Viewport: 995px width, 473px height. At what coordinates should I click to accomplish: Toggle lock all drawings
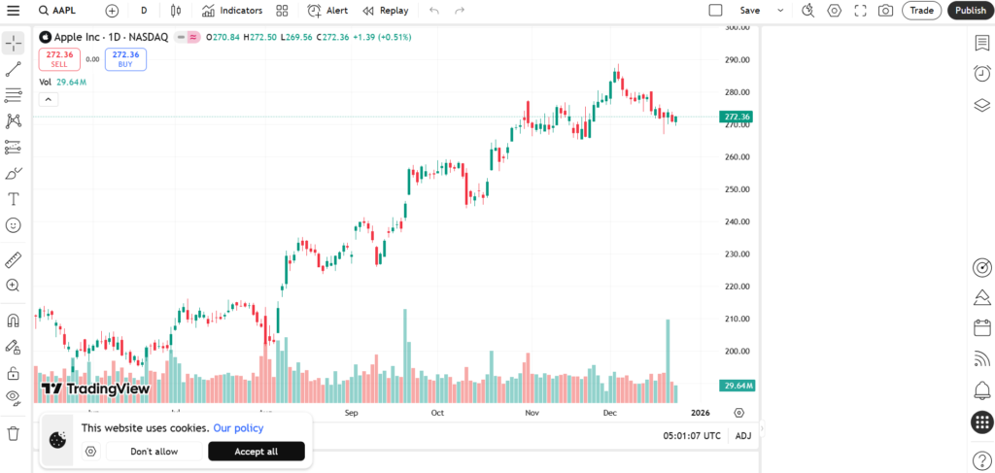14,372
